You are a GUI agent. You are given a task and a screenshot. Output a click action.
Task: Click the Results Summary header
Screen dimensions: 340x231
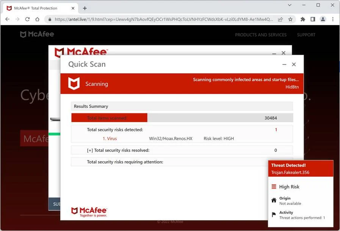pos(182,106)
